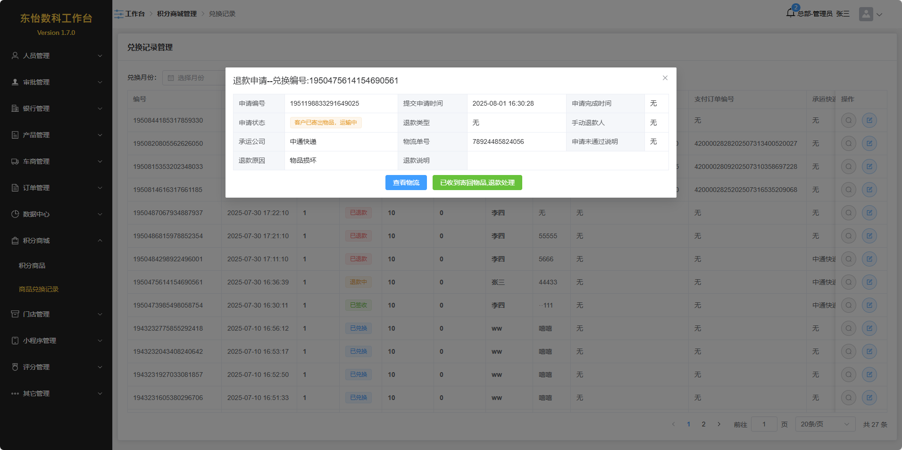Select 商品兑换记录 submenu item
902x450 pixels.
[x=39, y=289]
